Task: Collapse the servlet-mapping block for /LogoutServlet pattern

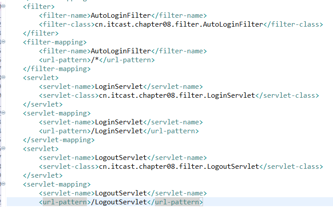Action: tap(4, 184)
